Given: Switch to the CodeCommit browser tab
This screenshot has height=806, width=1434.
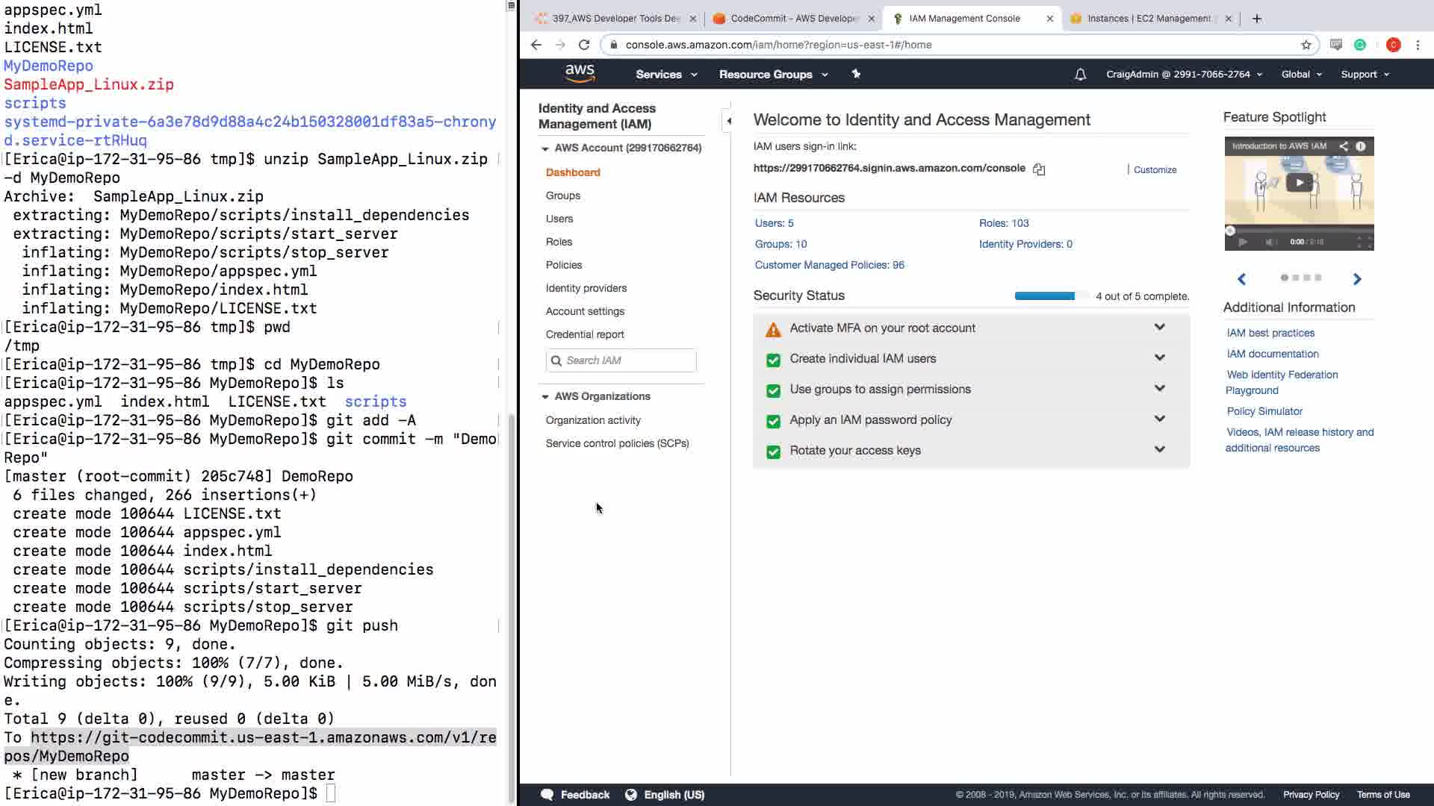Looking at the screenshot, I should click(x=792, y=19).
